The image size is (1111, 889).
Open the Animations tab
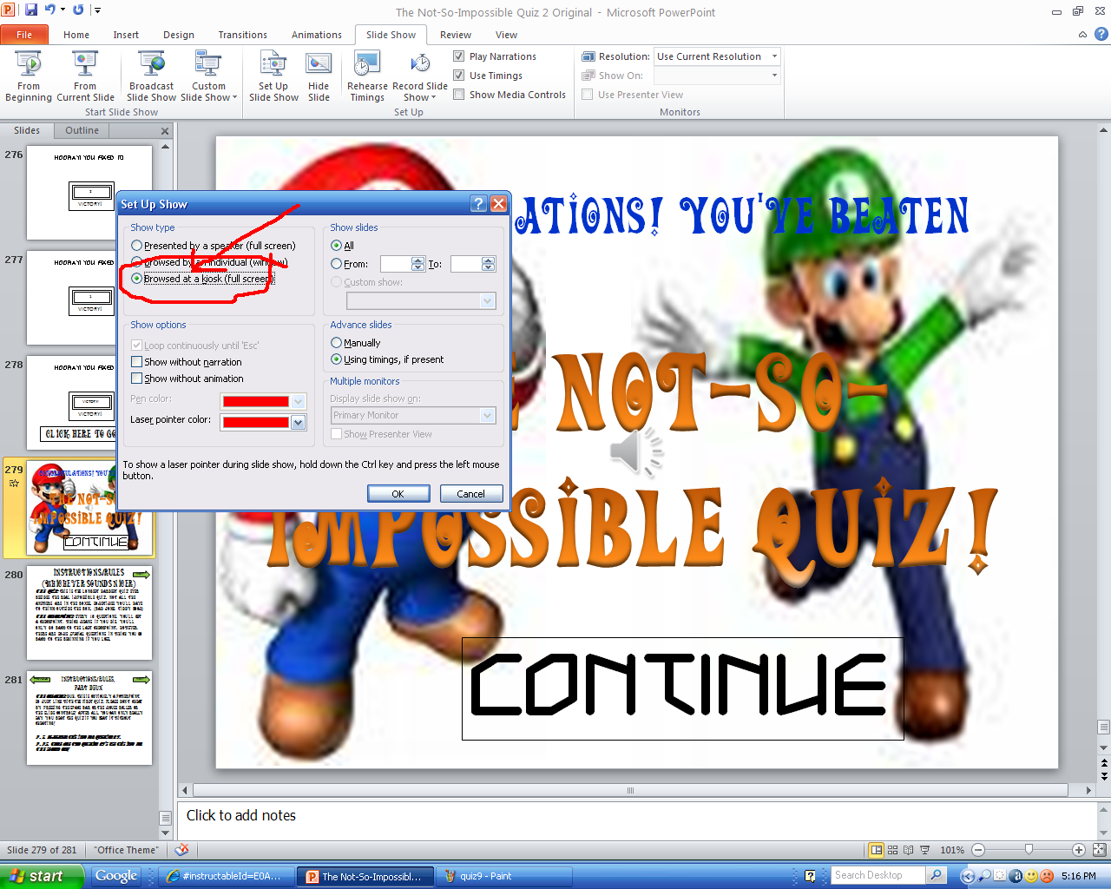tap(317, 35)
